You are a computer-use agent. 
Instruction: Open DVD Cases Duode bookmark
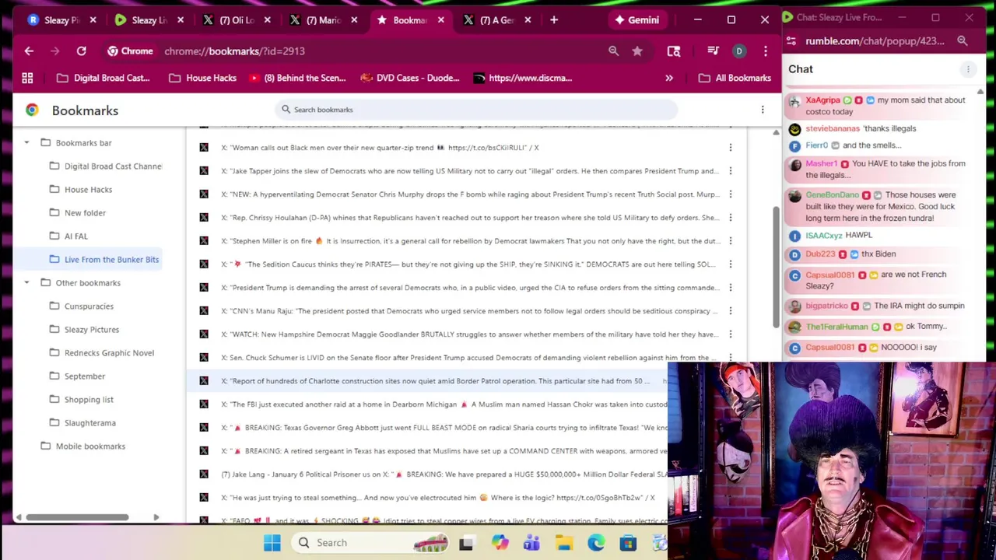coord(410,78)
